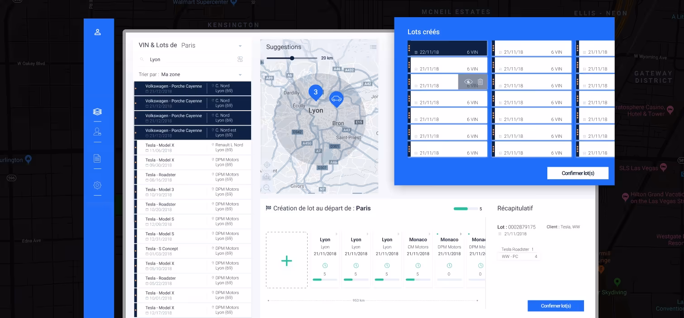Screen dimensions: 684x318
Task: Select Tesla Roadster dated 05/22/2018
Action: pyautogui.click(x=193, y=281)
